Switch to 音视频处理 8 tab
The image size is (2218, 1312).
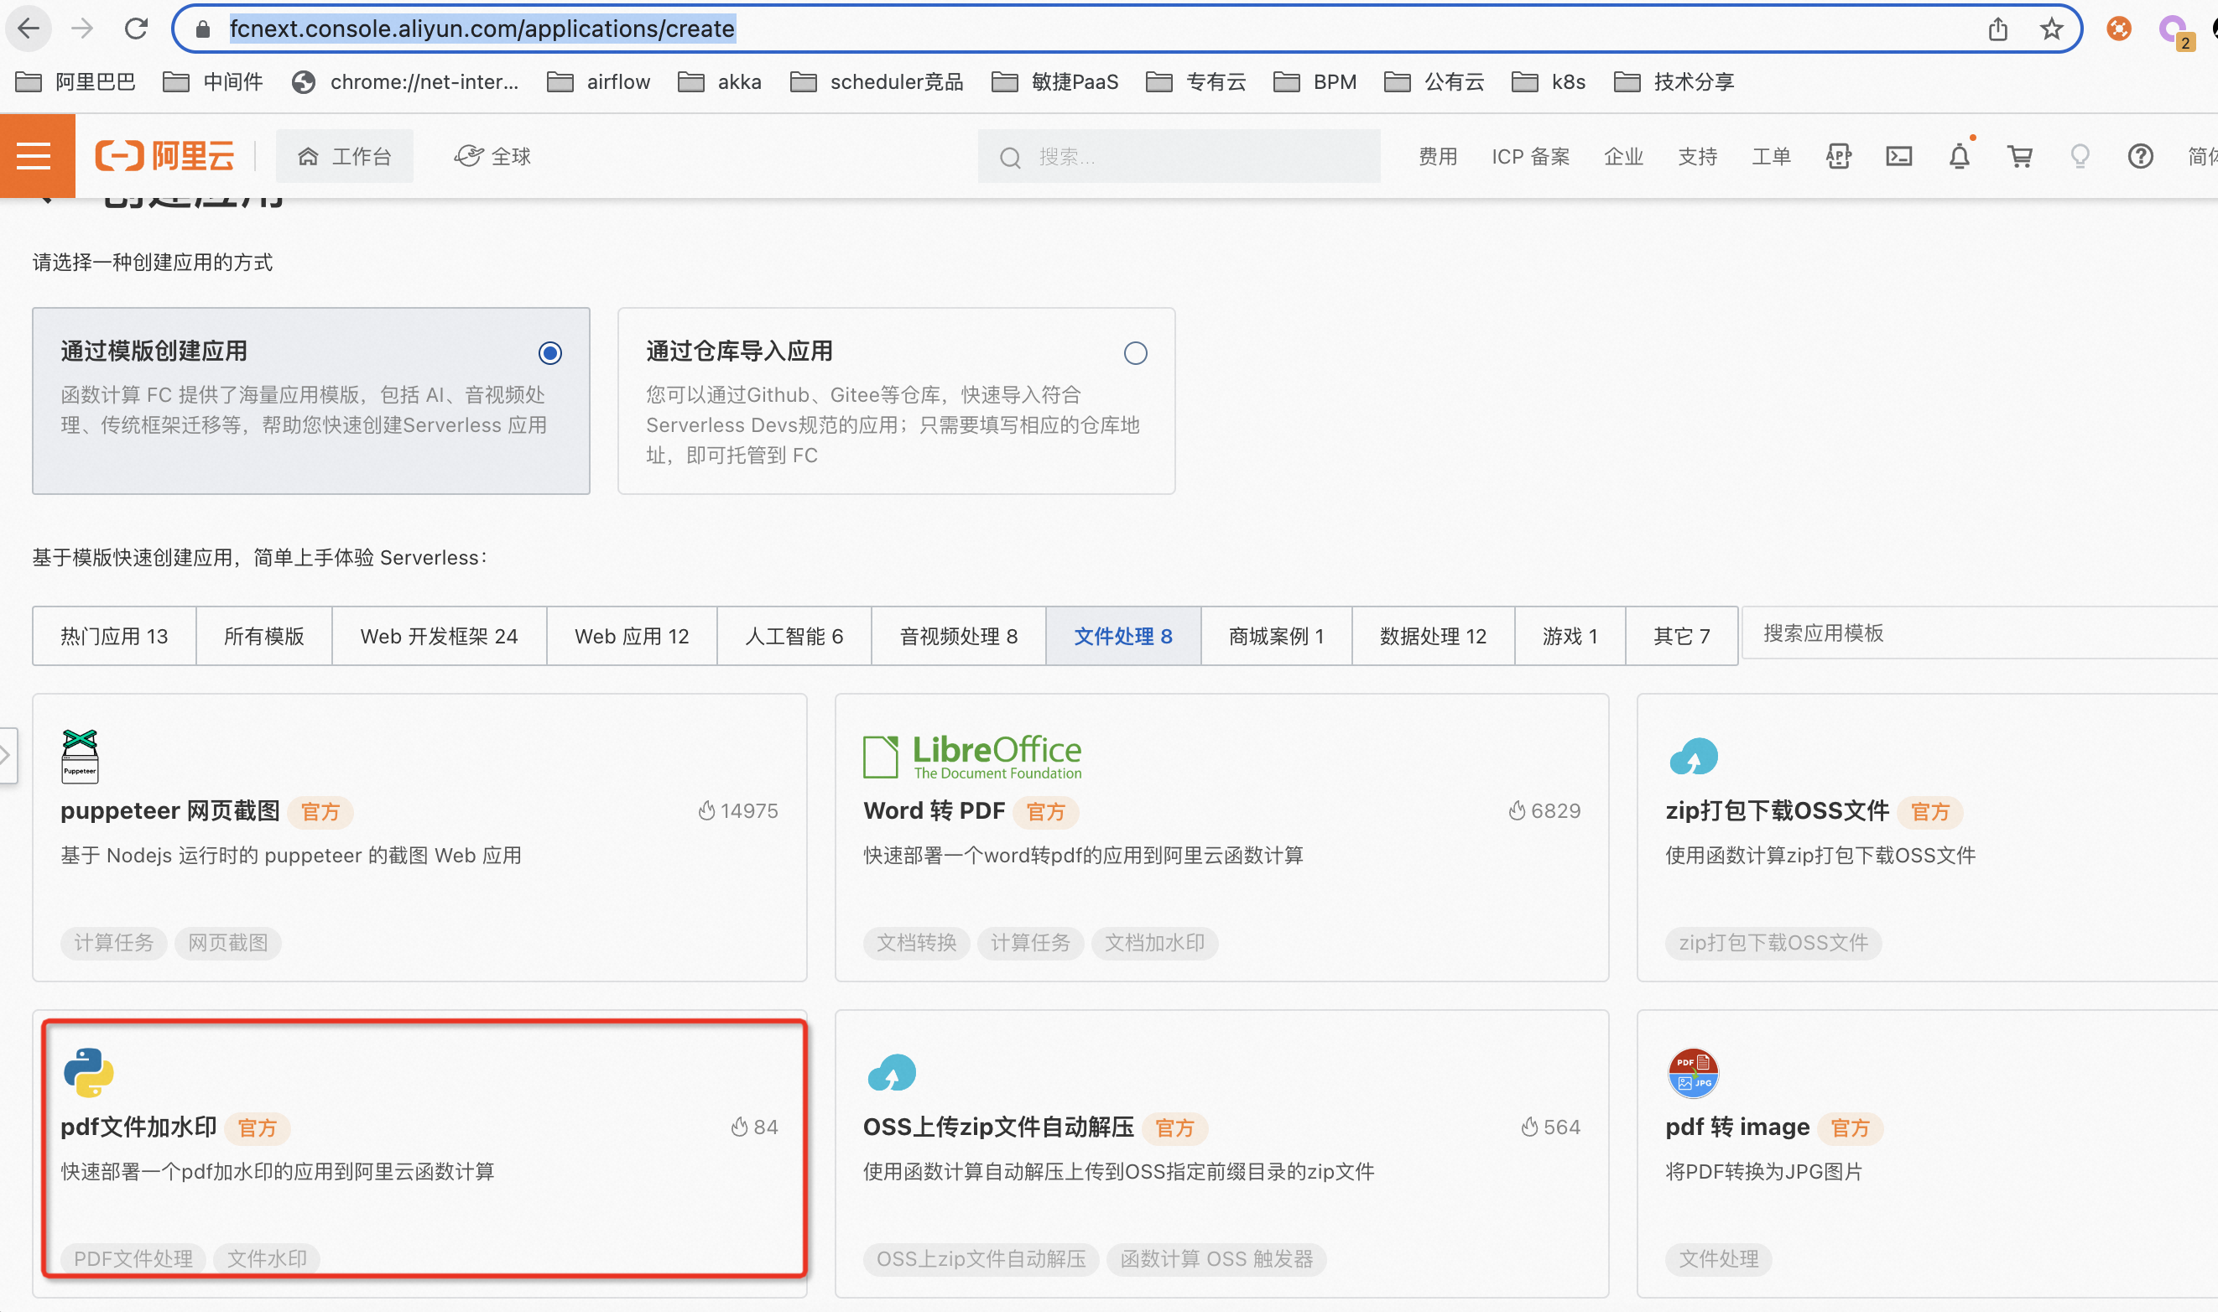point(958,636)
